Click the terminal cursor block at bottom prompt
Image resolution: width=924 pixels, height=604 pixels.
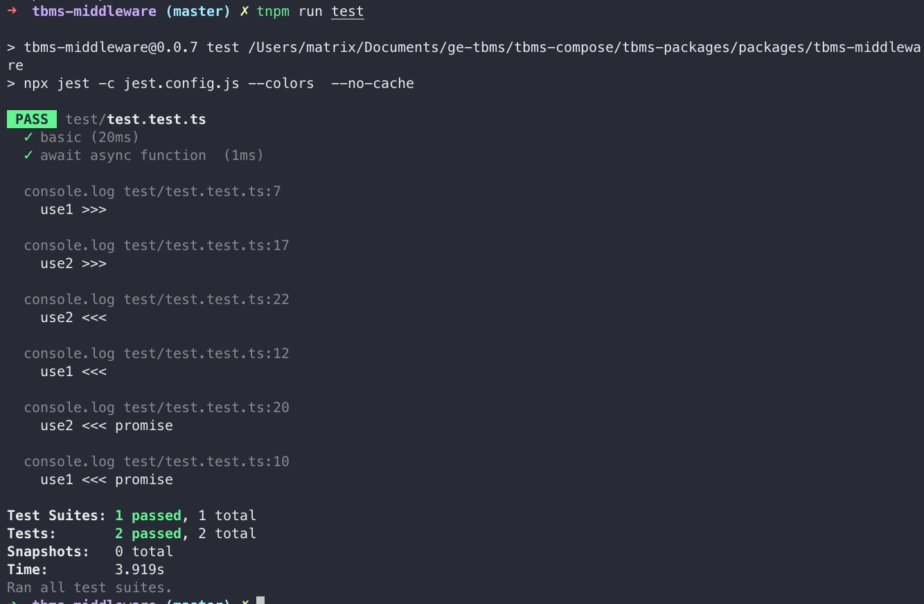point(260,600)
